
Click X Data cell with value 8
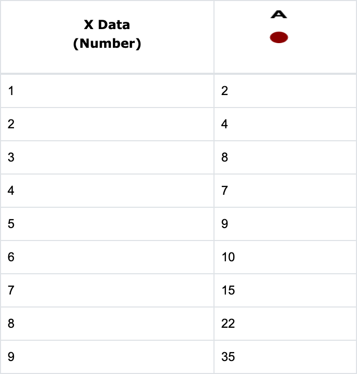[x=107, y=324]
